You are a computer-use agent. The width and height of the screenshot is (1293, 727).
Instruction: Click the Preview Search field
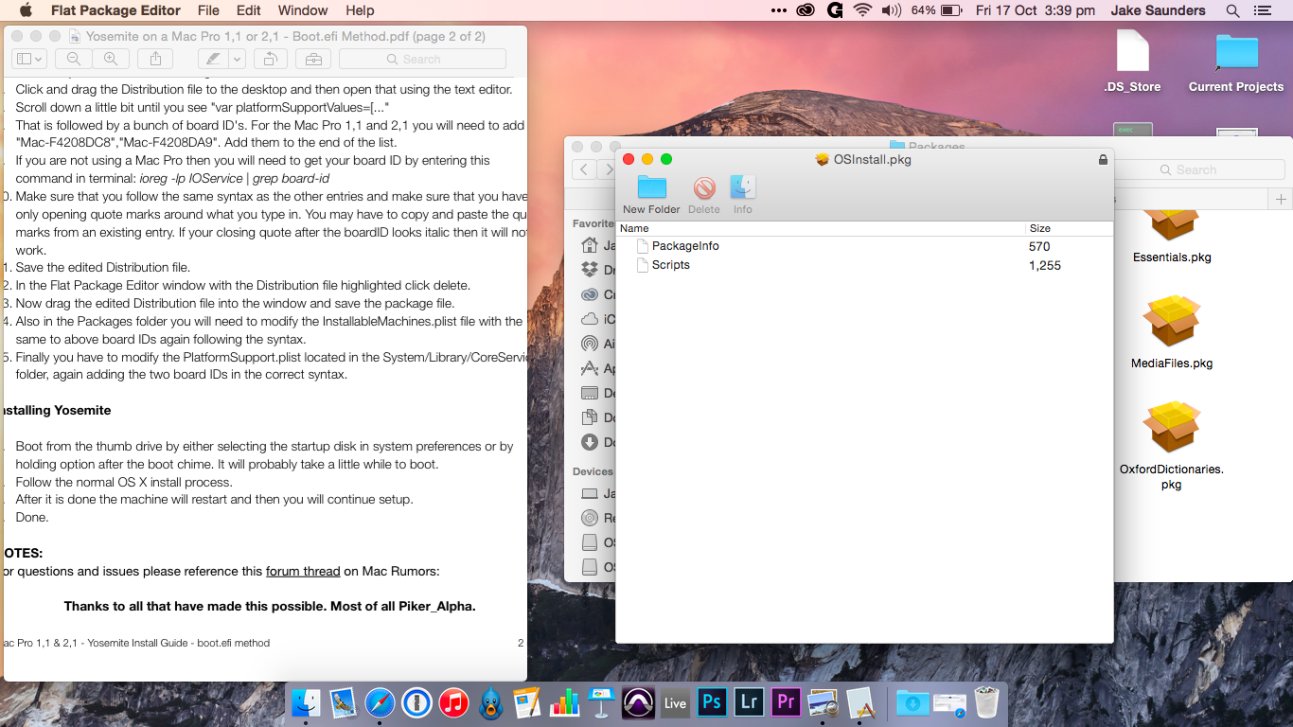coord(422,59)
